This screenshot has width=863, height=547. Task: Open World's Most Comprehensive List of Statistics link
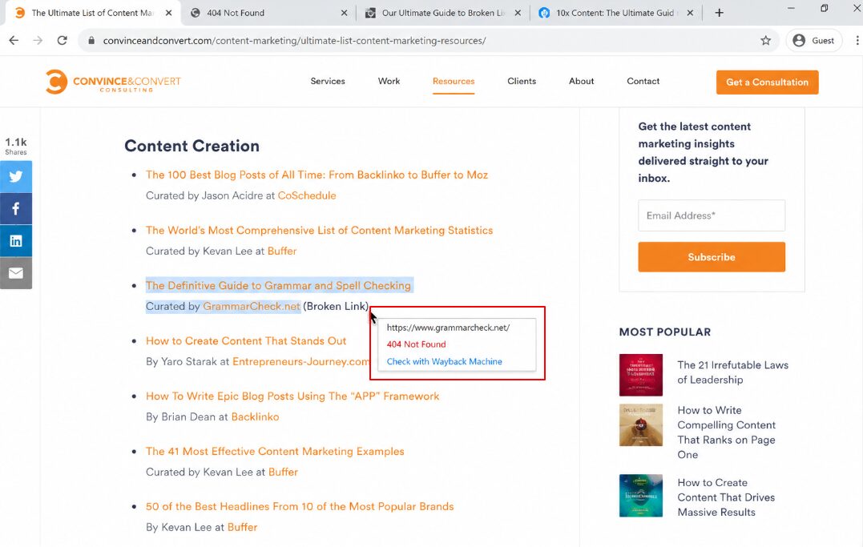pos(319,230)
